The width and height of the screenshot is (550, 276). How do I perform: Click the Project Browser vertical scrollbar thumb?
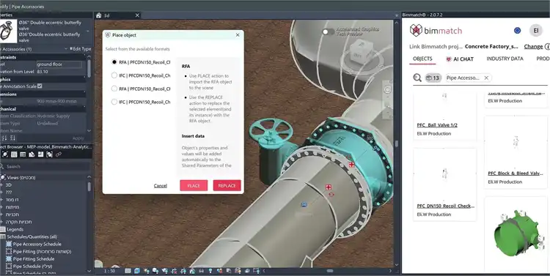[89, 187]
